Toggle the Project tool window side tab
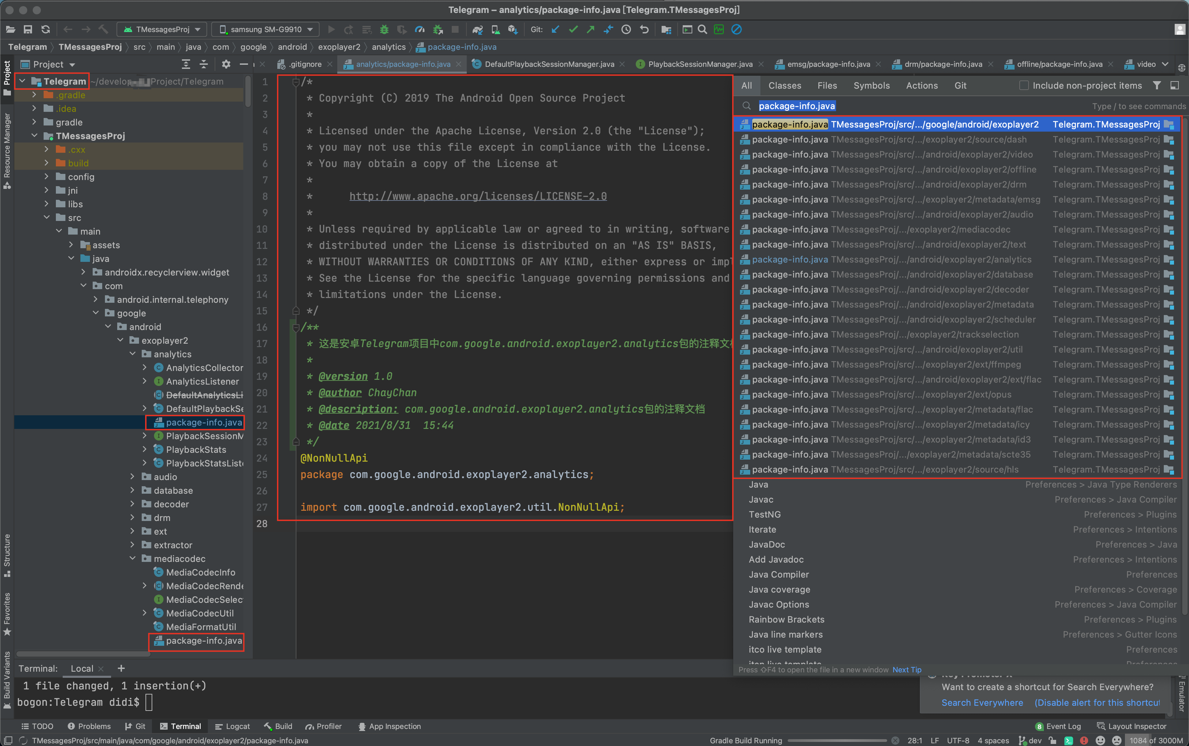Viewport: 1189px width, 746px height. coord(7,79)
